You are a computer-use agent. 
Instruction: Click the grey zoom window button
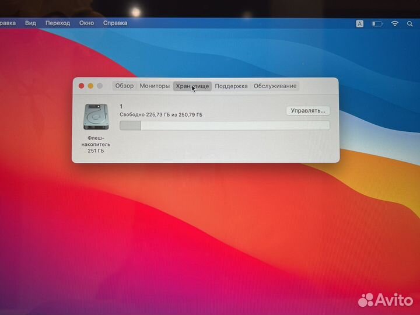coord(100,86)
